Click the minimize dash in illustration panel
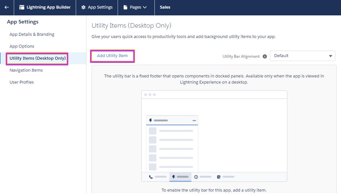341x195 pixels. (x=194, y=120)
